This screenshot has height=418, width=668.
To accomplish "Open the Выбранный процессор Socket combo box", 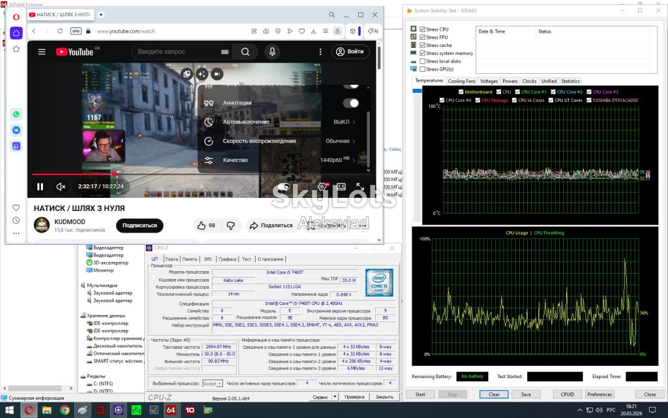I will tap(212, 383).
